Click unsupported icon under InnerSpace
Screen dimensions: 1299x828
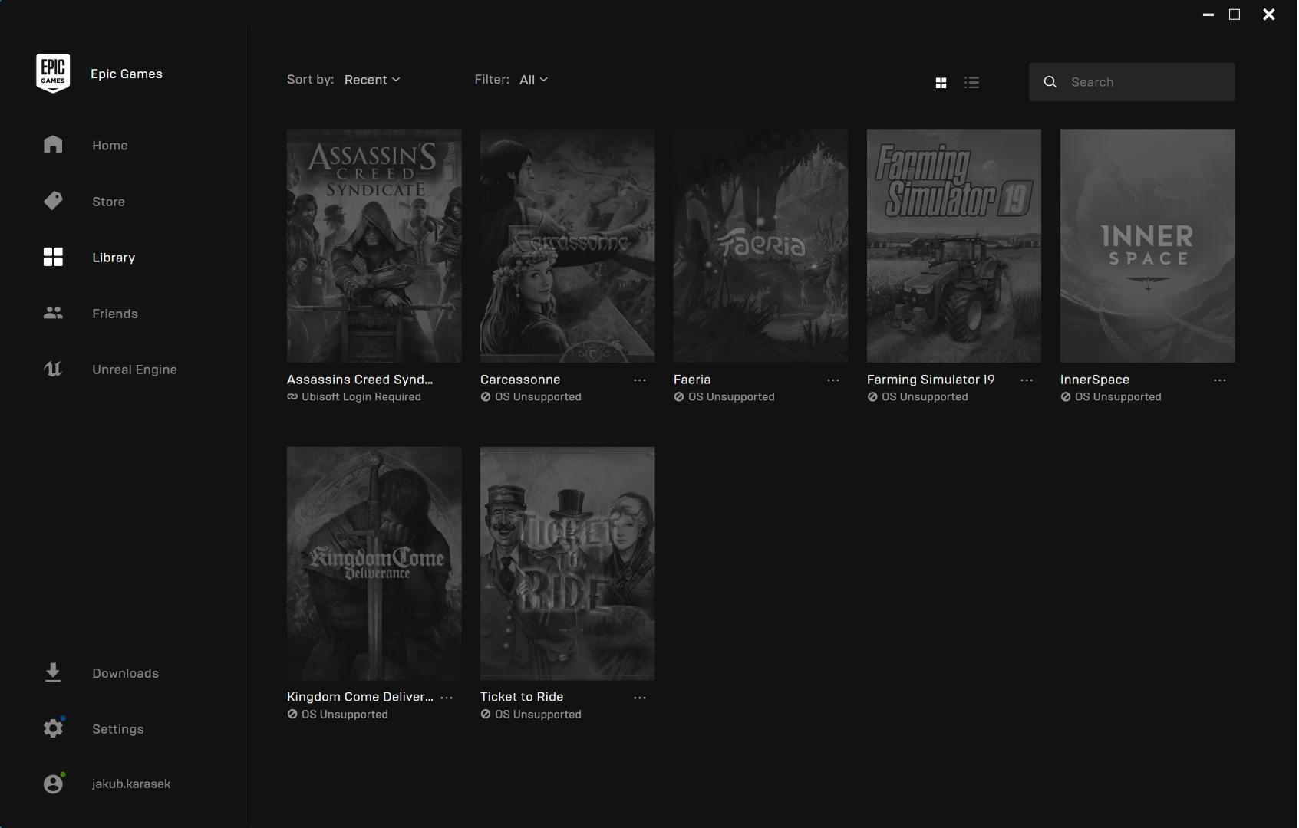(1066, 396)
